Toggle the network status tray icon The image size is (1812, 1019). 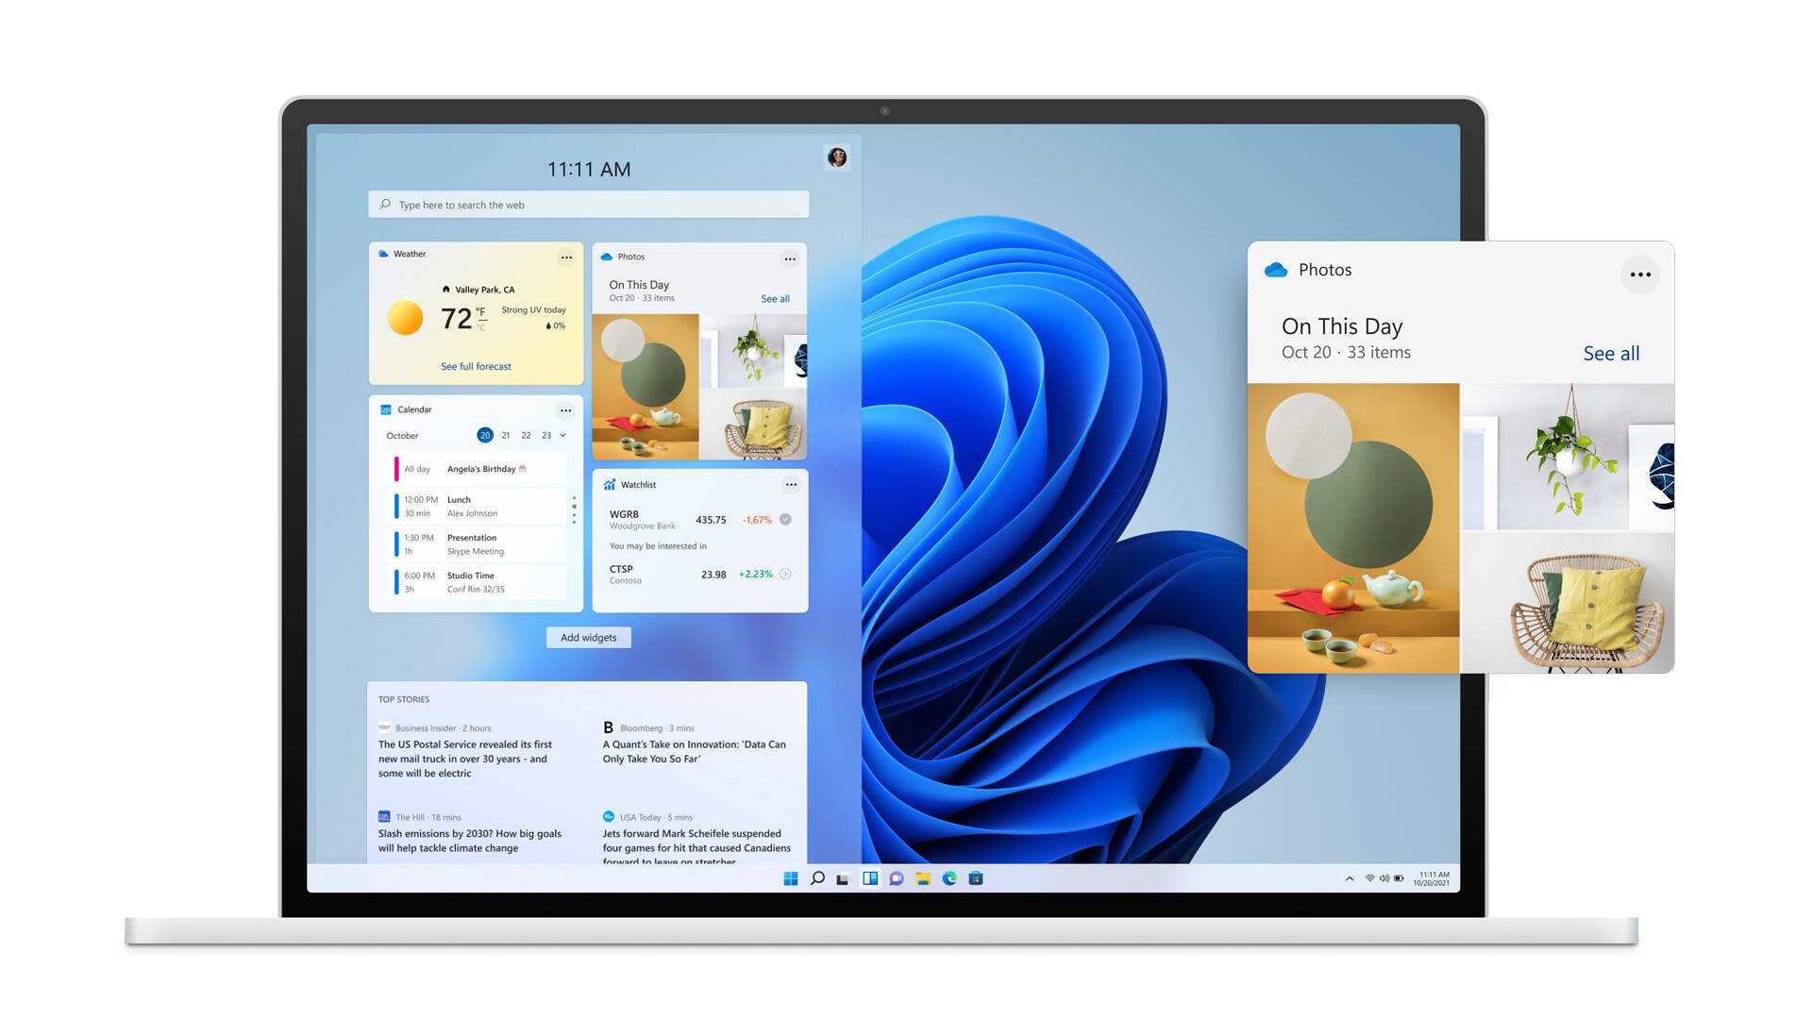tap(1367, 882)
